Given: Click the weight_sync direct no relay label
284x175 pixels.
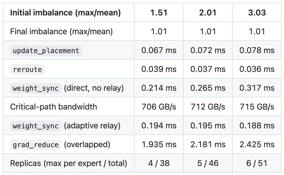Looking at the screenshot, I should 67,88.
